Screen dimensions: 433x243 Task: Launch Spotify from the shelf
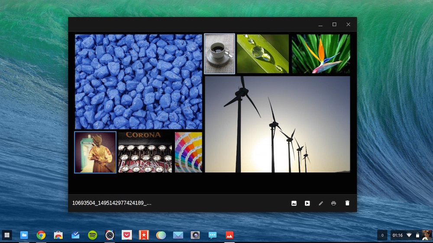click(x=93, y=235)
